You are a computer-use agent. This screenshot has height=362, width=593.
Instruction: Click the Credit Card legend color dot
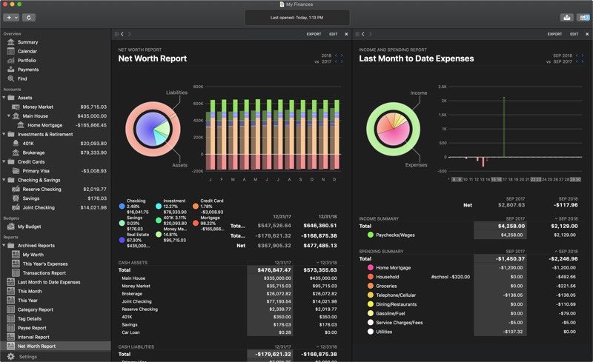[196, 207]
